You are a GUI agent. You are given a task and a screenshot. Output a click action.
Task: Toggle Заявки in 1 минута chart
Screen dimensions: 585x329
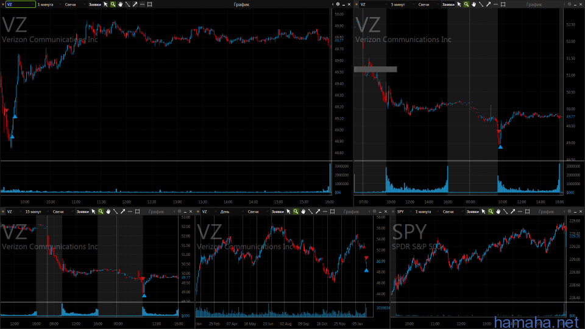pyautogui.click(x=95, y=4)
